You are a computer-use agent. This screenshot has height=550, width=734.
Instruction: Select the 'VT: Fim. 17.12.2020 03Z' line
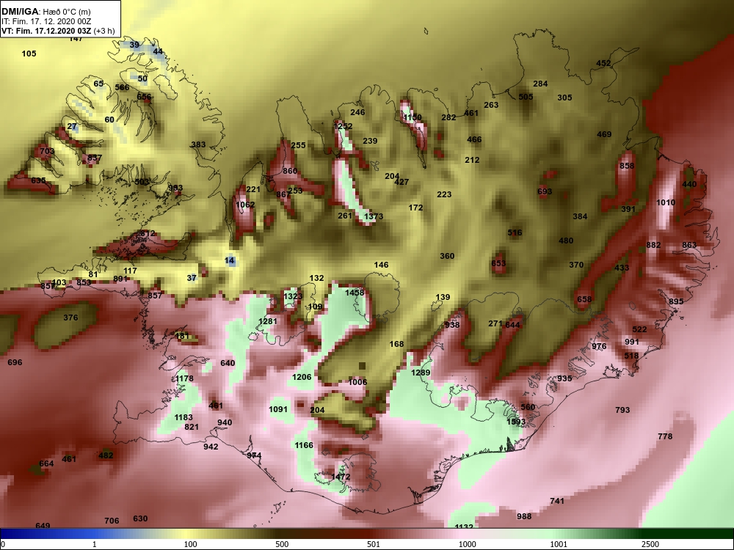pyautogui.click(x=47, y=31)
